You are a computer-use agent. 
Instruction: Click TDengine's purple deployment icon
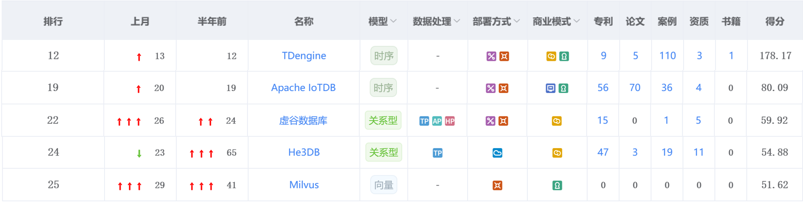[x=491, y=56]
